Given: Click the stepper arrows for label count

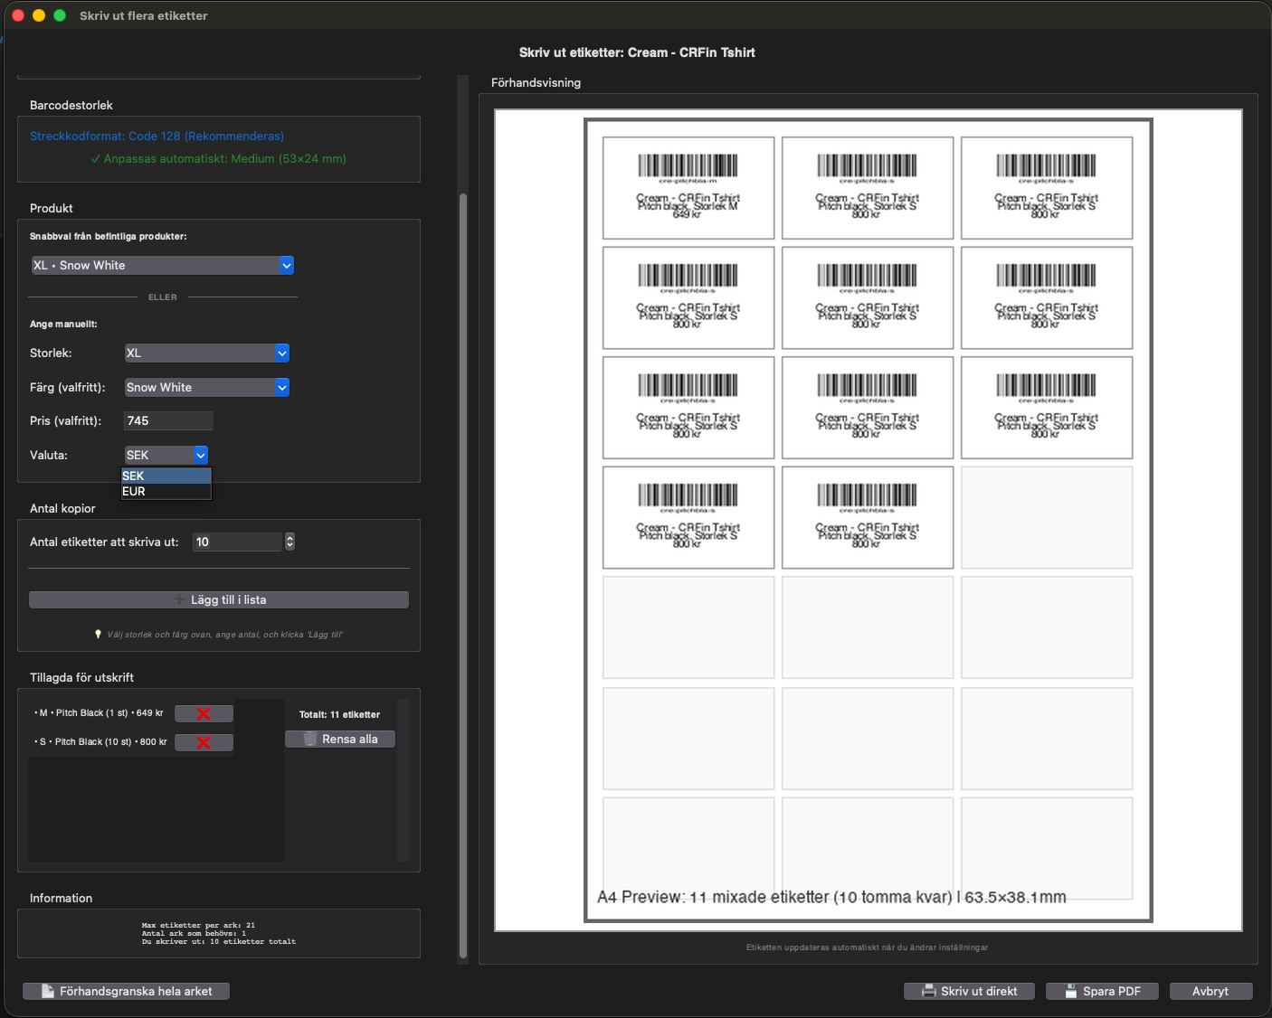Looking at the screenshot, I should click(290, 542).
